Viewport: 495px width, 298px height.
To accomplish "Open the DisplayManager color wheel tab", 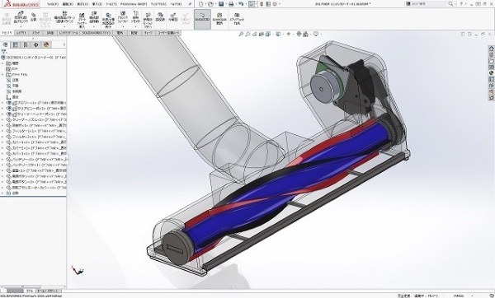I will point(46,44).
